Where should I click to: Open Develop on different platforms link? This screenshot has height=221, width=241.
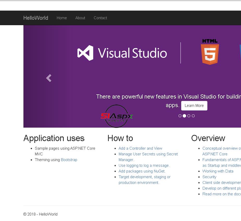[x=222, y=188]
